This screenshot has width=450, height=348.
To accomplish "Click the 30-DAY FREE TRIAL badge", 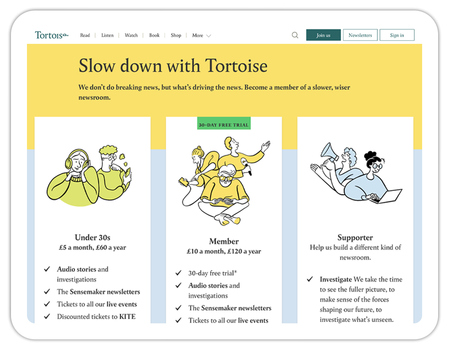I will (223, 123).
